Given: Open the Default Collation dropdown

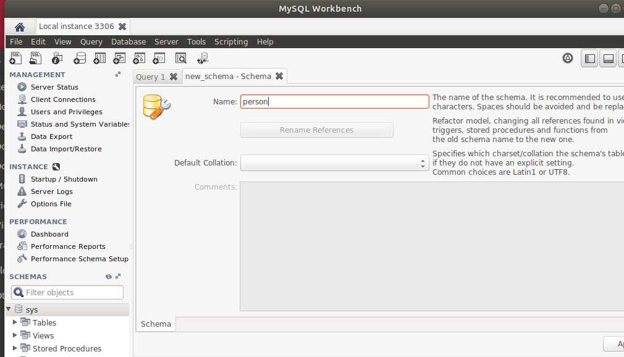Looking at the screenshot, I should pyautogui.click(x=334, y=163).
